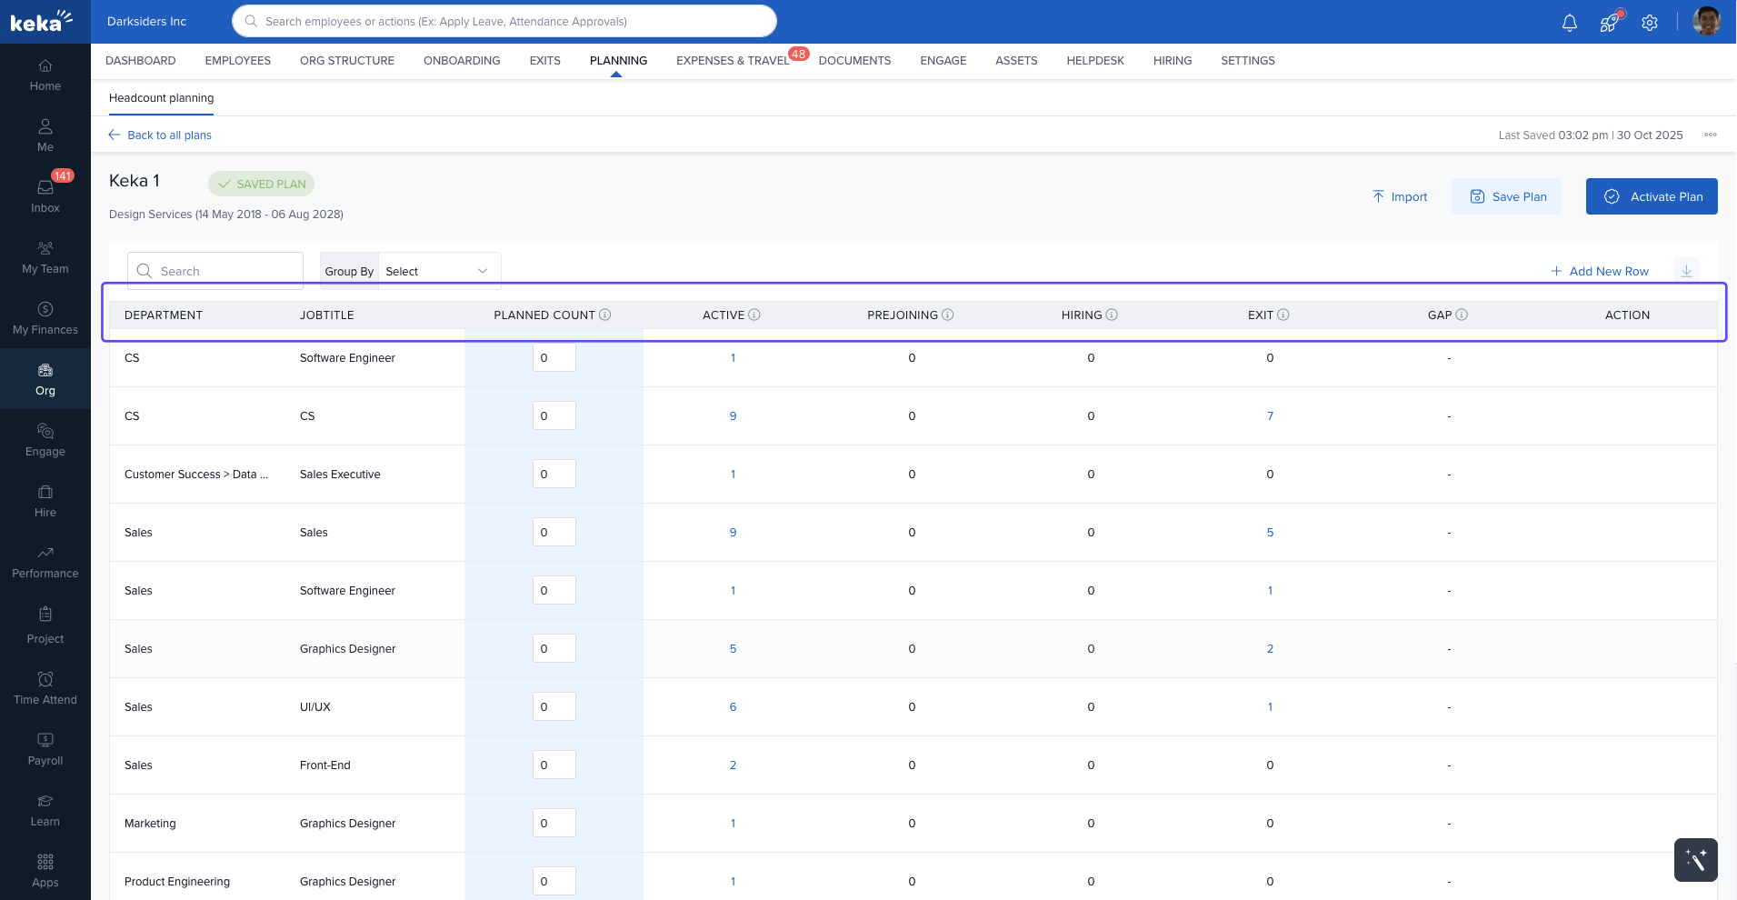Click planned count field for Marketing row

click(x=554, y=823)
